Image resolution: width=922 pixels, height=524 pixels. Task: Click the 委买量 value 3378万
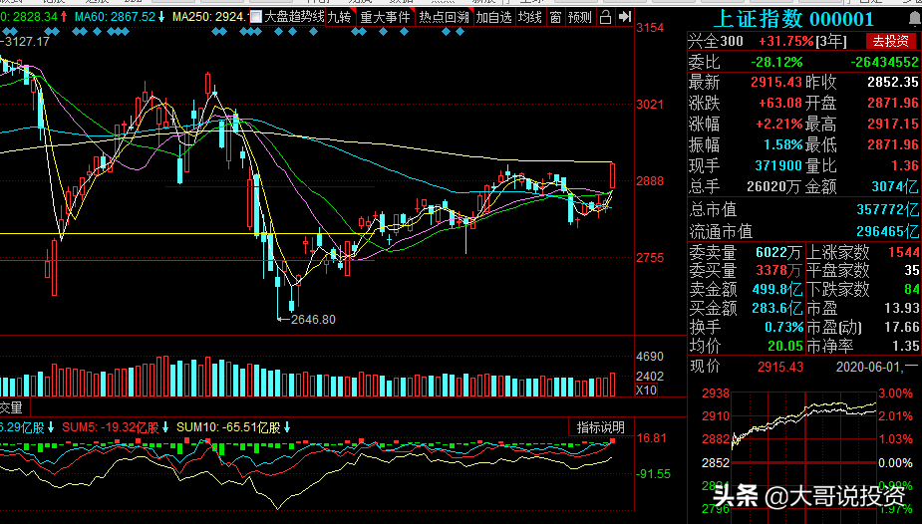tap(777, 271)
